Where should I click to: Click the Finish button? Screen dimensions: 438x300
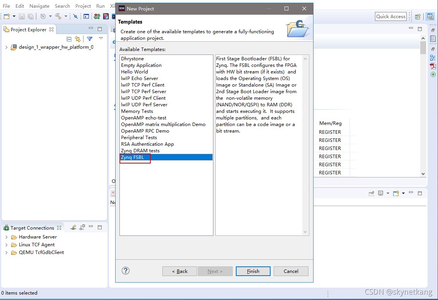(x=253, y=271)
